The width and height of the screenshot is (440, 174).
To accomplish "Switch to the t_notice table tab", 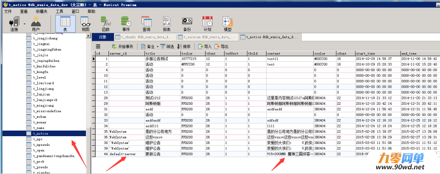I will [270, 37].
